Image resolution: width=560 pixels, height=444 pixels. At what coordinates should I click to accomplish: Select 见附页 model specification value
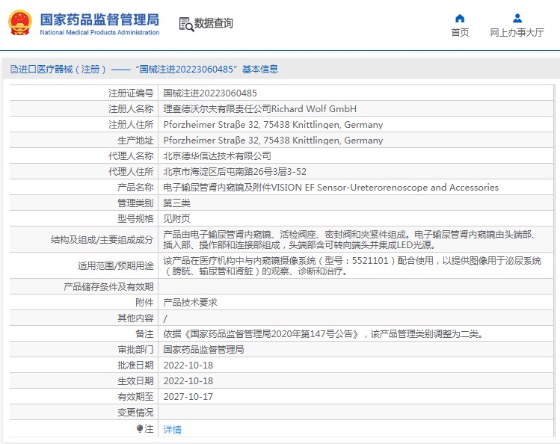tap(176, 219)
